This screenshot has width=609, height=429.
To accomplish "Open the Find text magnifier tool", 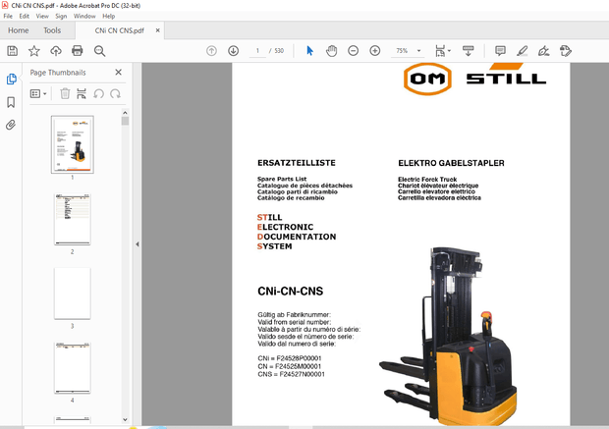I will pos(99,51).
